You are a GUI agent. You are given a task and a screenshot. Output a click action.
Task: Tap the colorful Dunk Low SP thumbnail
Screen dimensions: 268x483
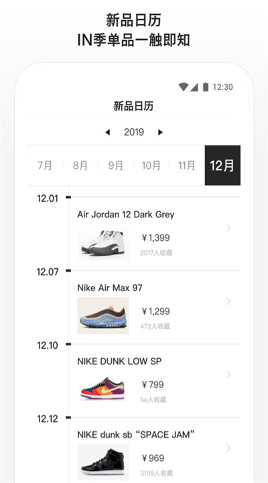[x=103, y=388]
